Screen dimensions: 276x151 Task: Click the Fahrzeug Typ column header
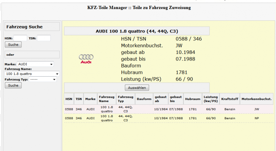pos(126,99)
